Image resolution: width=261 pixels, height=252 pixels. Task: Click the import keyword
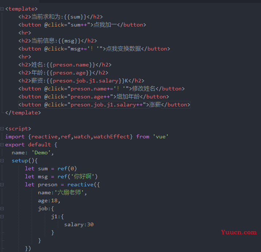pyautogui.click(x=15, y=137)
